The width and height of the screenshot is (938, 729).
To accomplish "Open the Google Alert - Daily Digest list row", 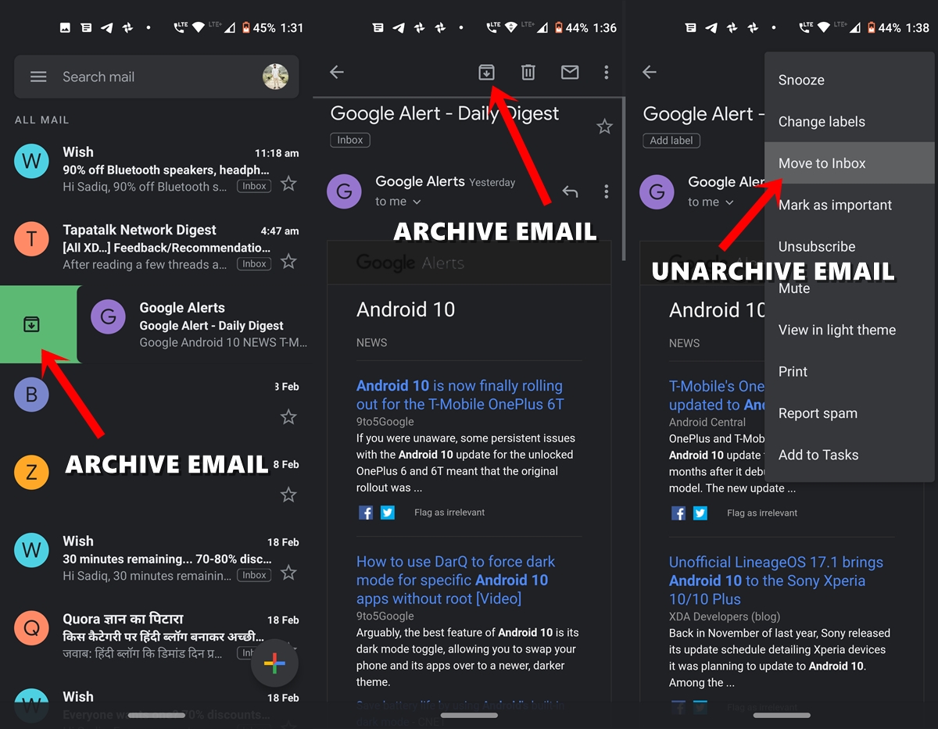I will (195, 324).
